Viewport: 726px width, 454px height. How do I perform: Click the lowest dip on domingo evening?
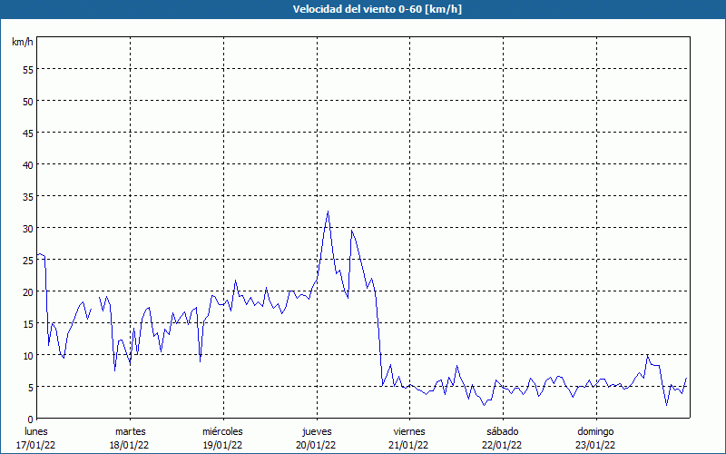[x=667, y=405]
